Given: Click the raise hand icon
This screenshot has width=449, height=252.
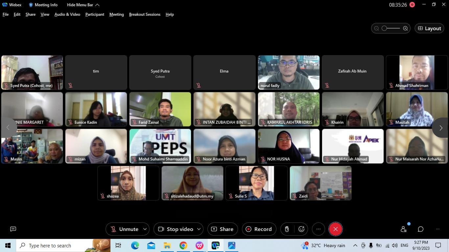Looking at the screenshot, I should pyautogui.click(x=287, y=229).
